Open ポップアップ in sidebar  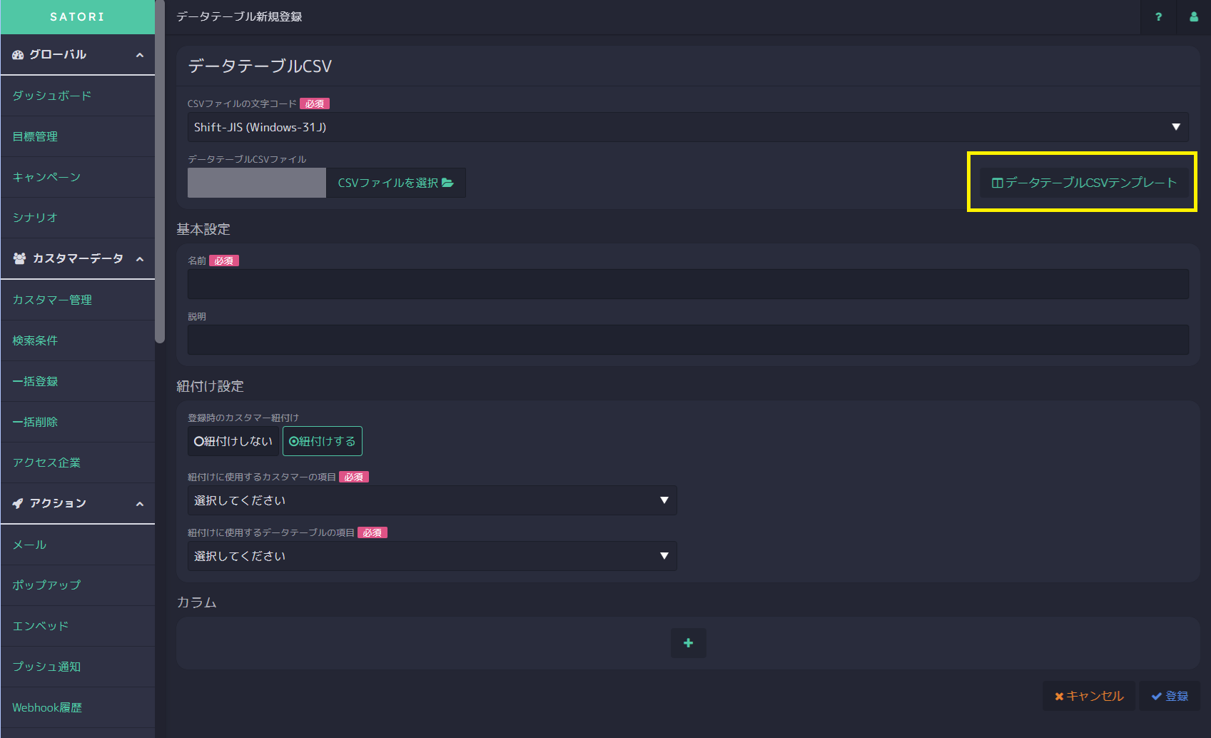(78, 585)
